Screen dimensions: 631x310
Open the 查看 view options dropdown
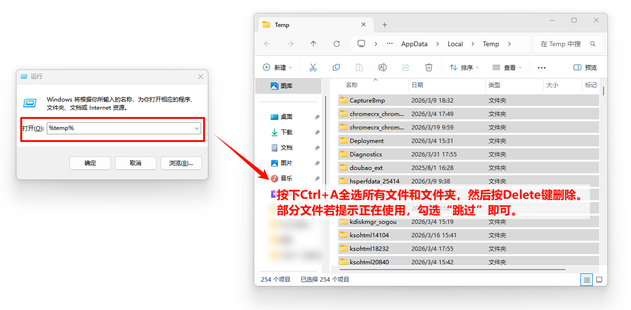click(507, 67)
